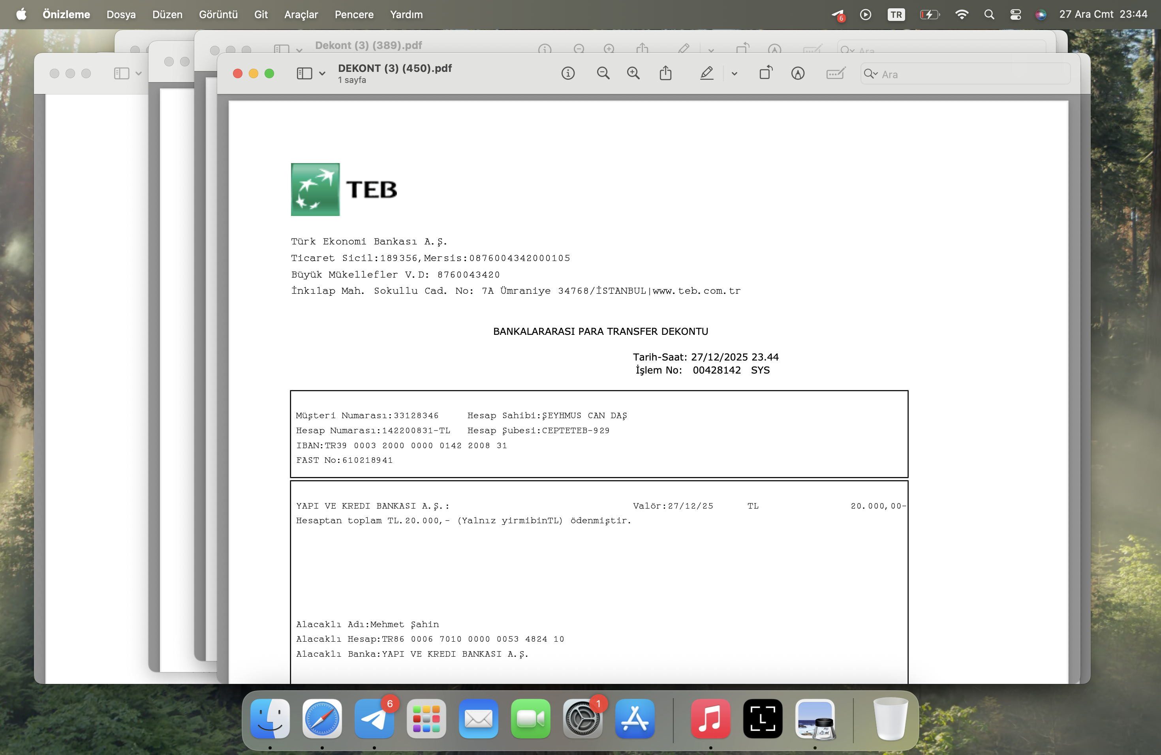
Task: Open Wi-Fi menu in the menu bar
Action: [x=962, y=15]
